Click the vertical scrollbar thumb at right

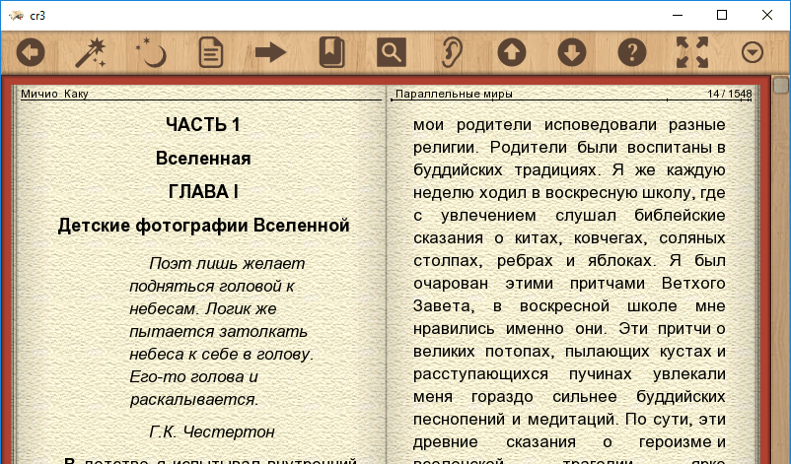[x=781, y=84]
